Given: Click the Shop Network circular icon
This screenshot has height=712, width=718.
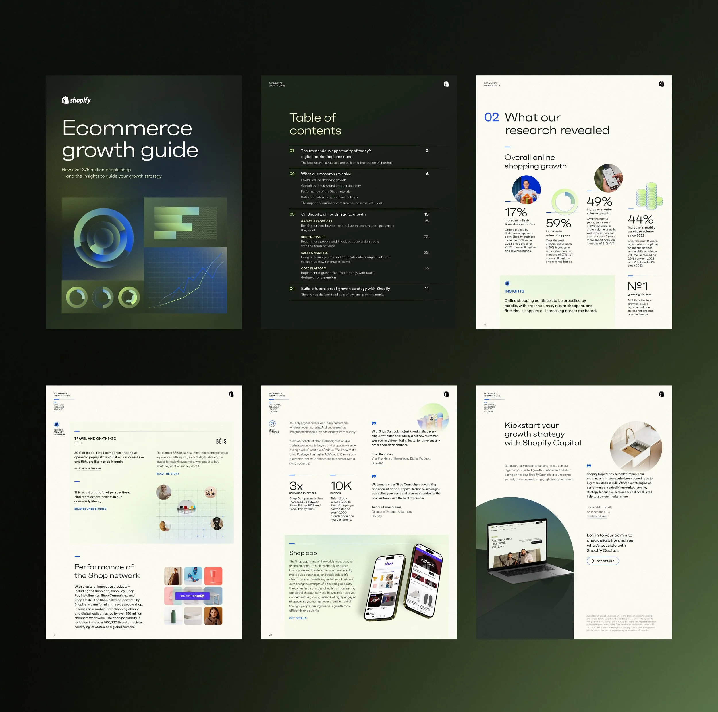Looking at the screenshot, I should tap(272, 424).
